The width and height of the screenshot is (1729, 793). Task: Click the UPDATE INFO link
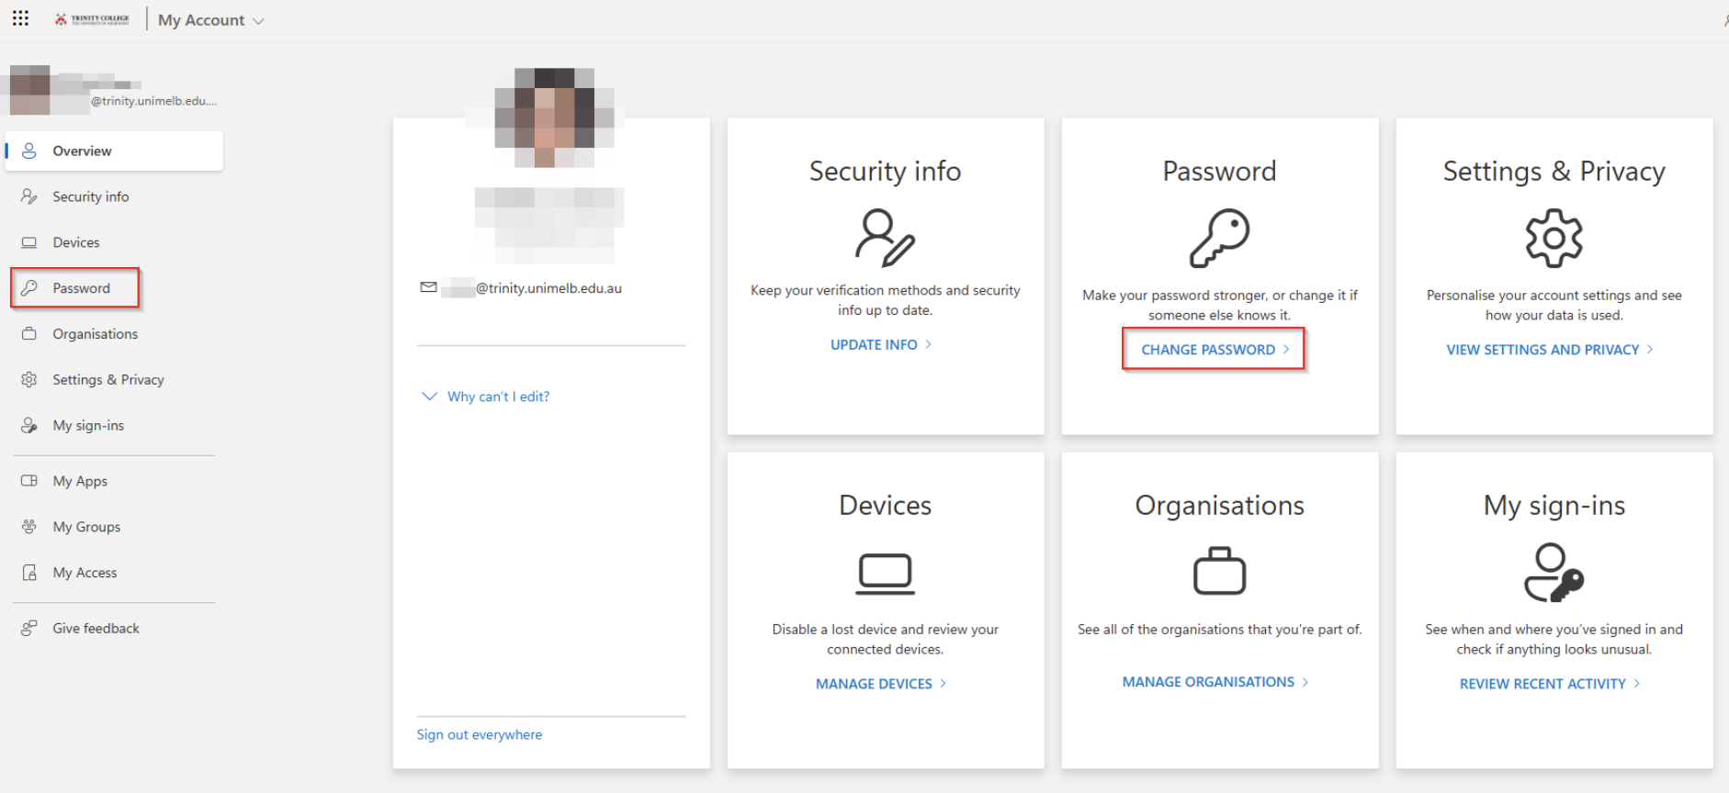[874, 344]
